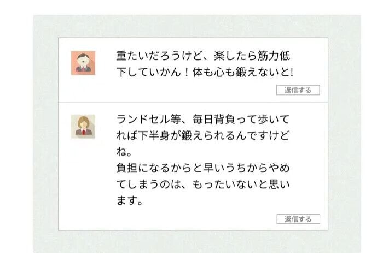Image resolution: width=377 pixels, height=256 pixels.
Task: Click the final line ます。
Action: (130, 200)
